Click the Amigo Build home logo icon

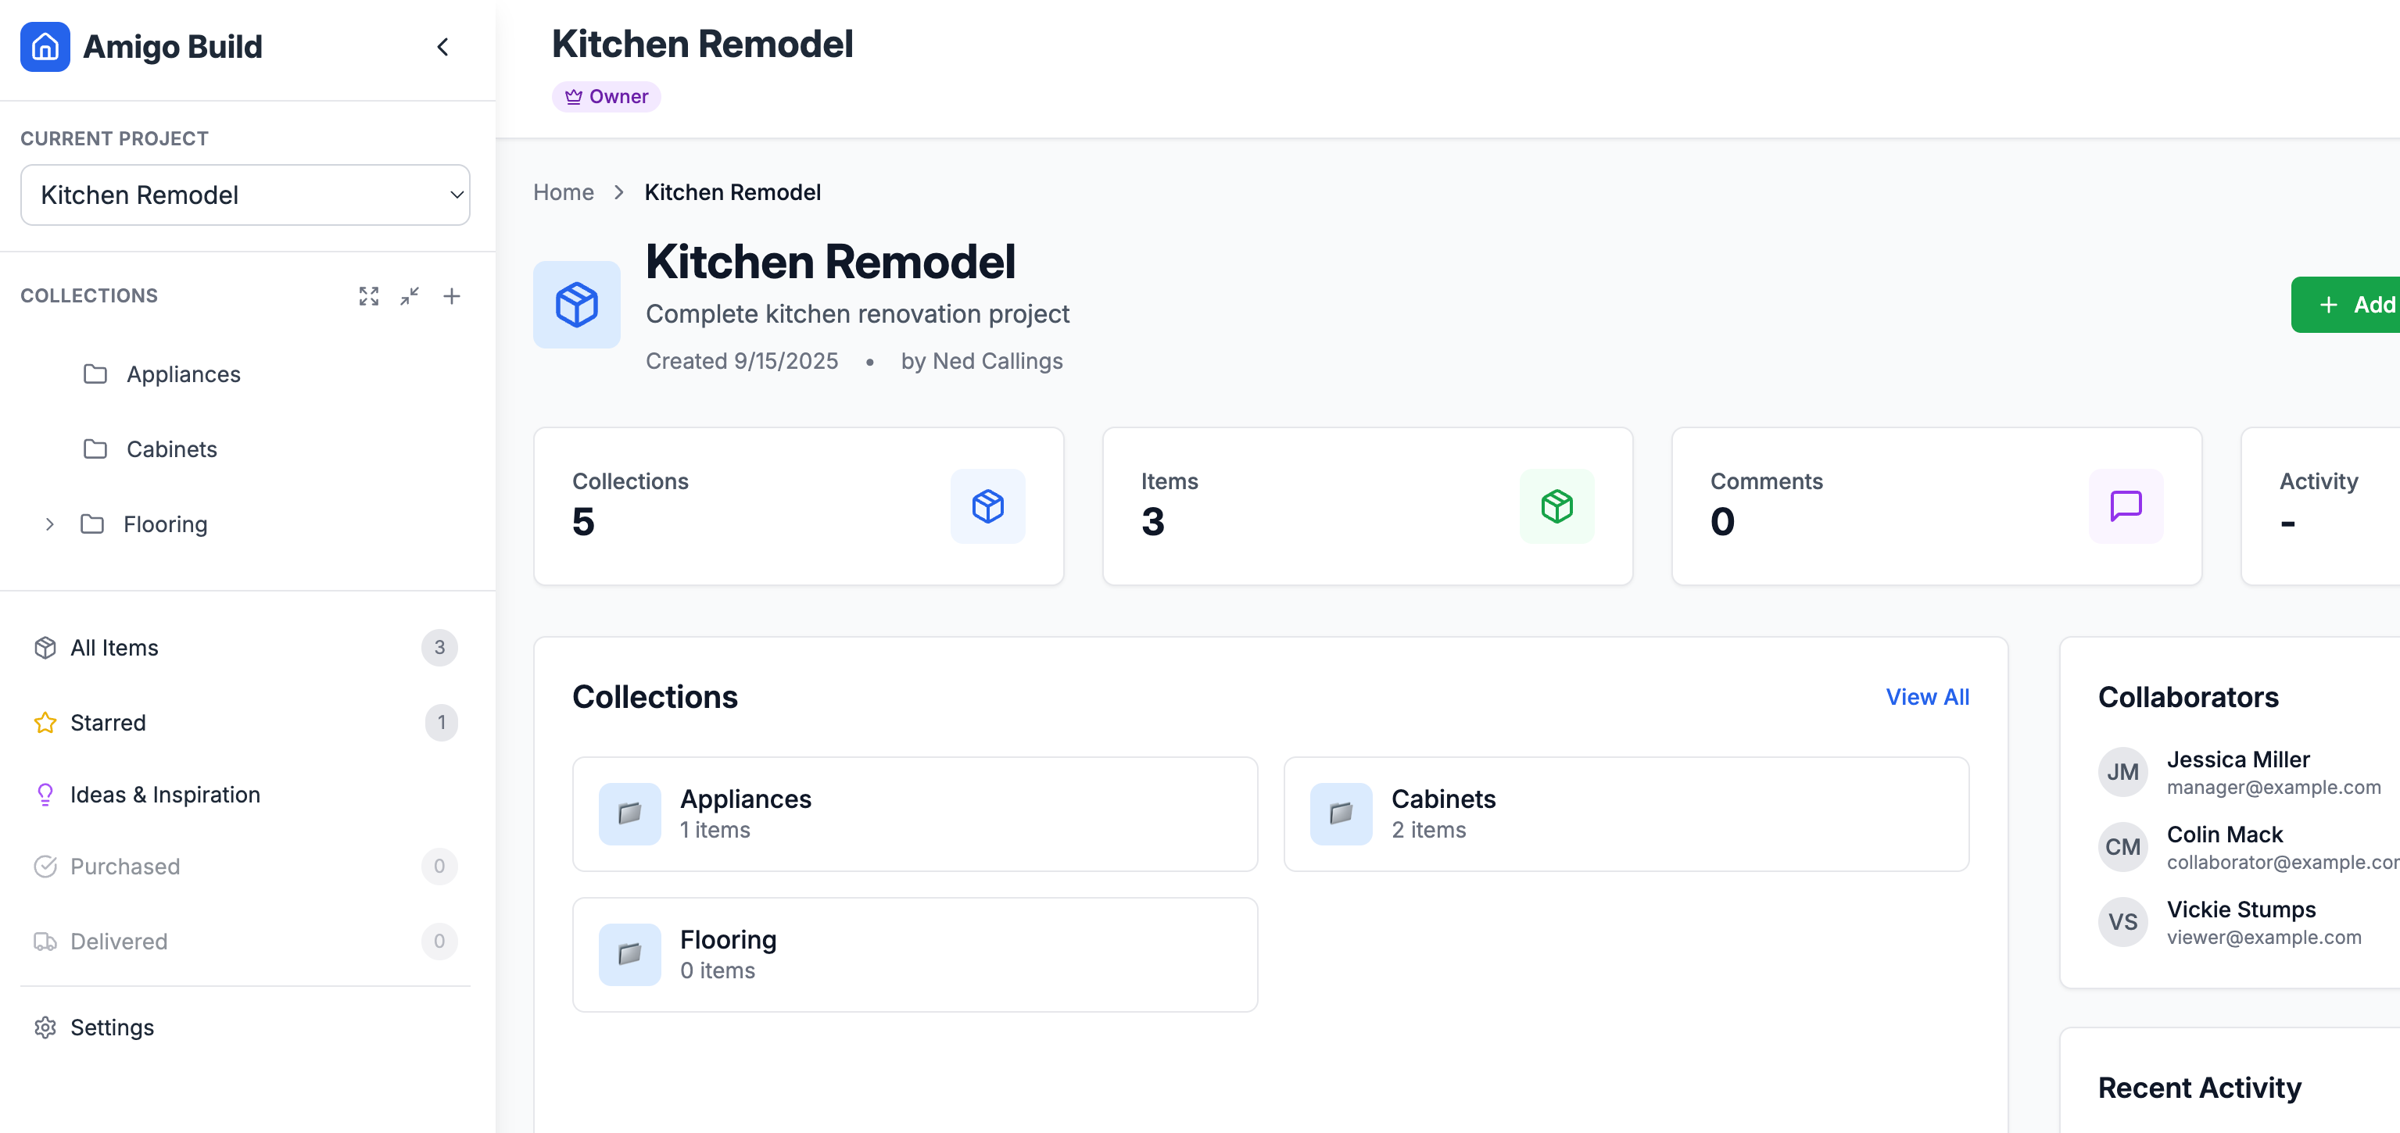pos(45,47)
